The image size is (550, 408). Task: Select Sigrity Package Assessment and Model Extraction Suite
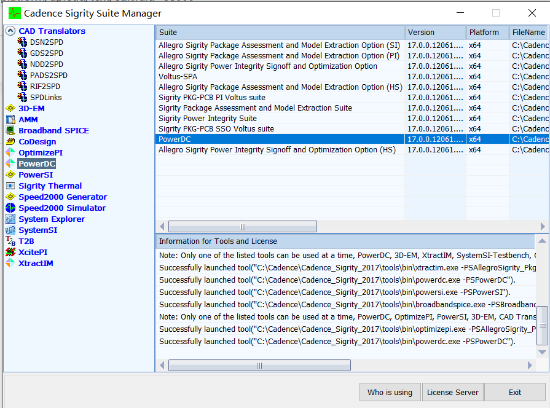[353, 108]
